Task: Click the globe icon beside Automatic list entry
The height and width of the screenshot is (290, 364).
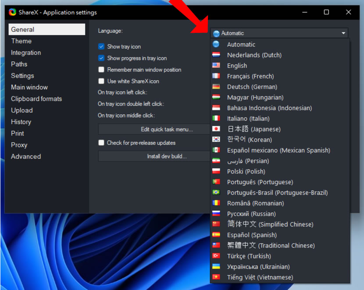Action: [216, 44]
